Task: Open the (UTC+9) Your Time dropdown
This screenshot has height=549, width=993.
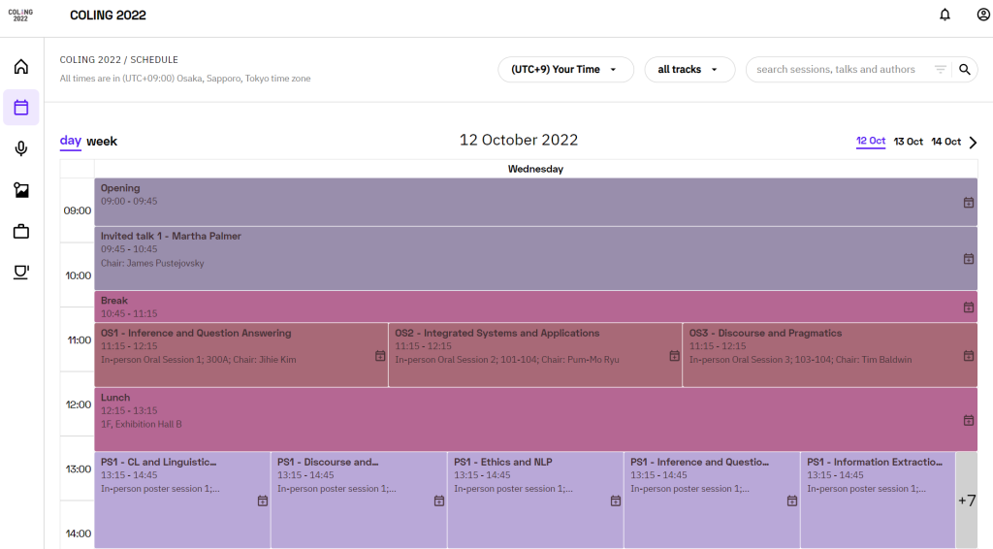Action: [565, 70]
